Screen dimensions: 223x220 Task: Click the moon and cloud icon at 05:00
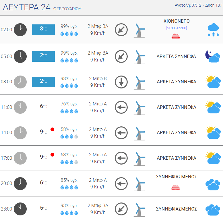tap(213, 57)
